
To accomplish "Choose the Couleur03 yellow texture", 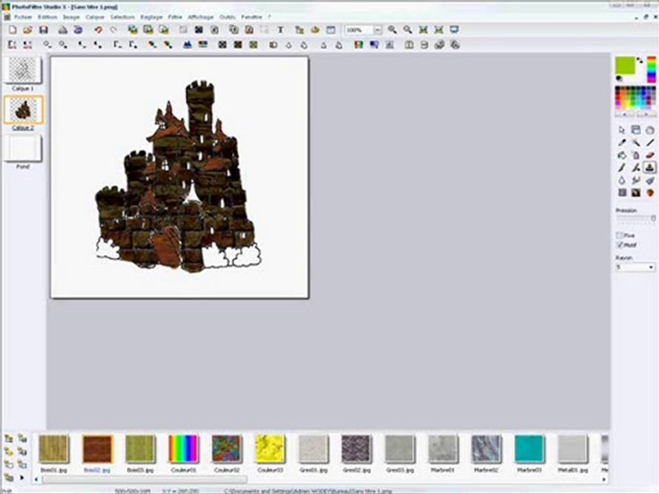I will (x=270, y=449).
